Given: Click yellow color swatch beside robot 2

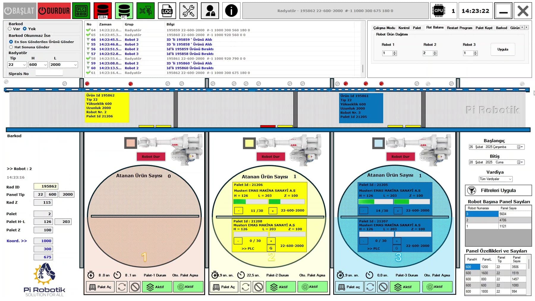Looking at the screenshot, I should coord(249,143).
